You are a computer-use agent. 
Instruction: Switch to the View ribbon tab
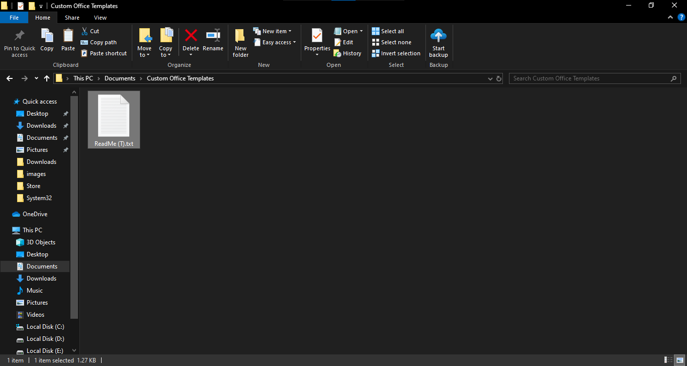tap(101, 18)
